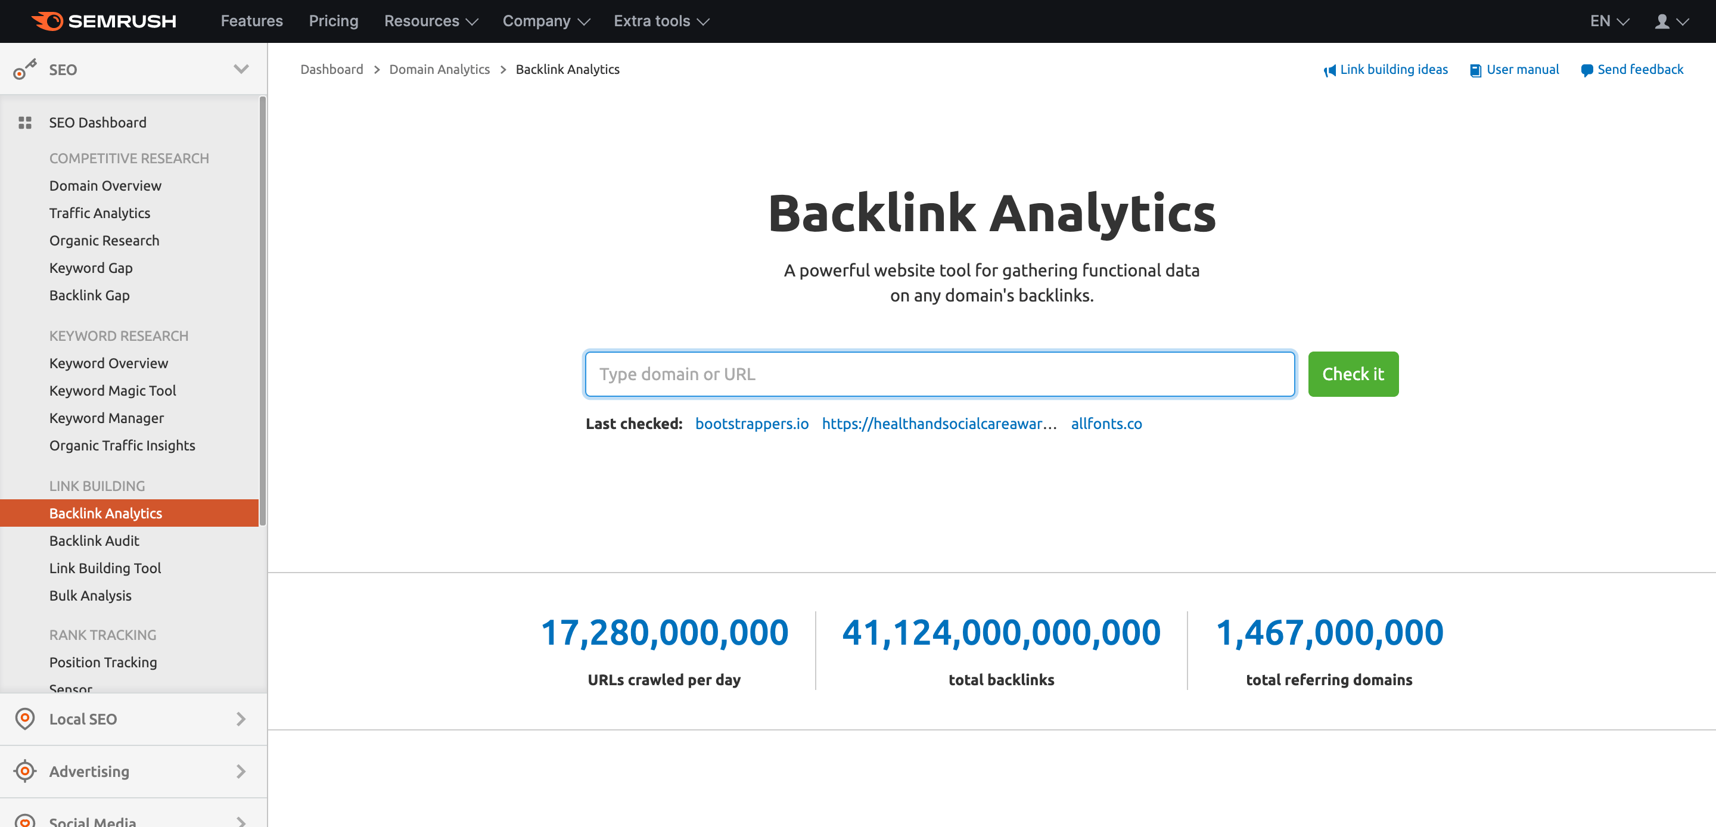Click the Social Media icon
This screenshot has height=827, width=1716.
tap(24, 820)
